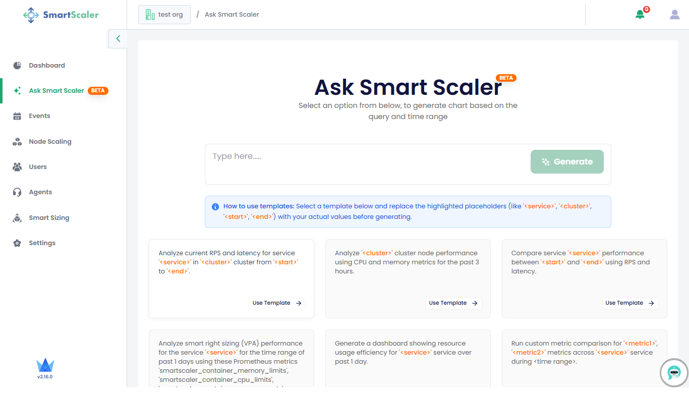This screenshot has height=397, width=689.
Task: Collapse the sidebar using the chevron
Action: pos(118,38)
